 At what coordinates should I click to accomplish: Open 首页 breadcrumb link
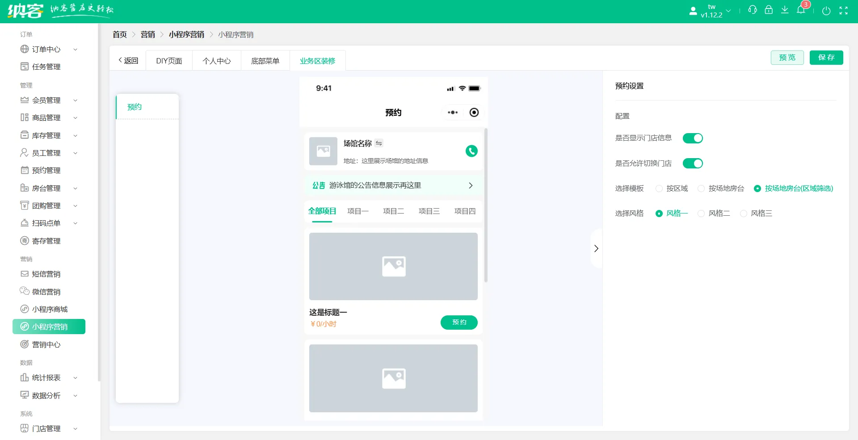coord(119,34)
